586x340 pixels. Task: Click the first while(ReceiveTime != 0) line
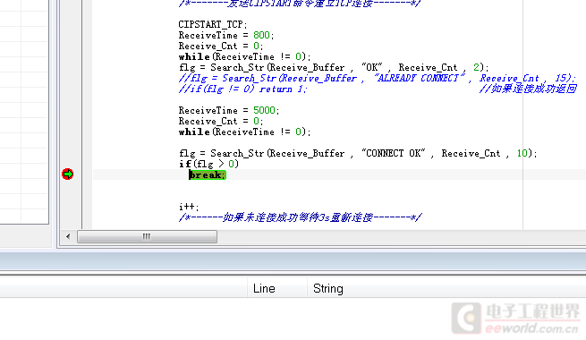coord(244,56)
